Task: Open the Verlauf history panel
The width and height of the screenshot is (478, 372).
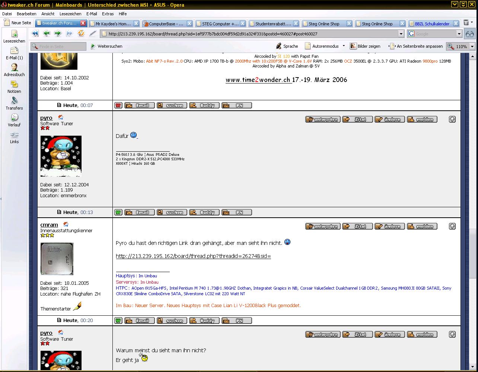Action: [x=14, y=120]
